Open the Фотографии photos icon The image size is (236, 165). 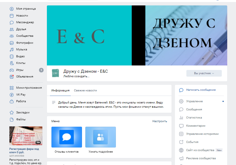click(11, 43)
